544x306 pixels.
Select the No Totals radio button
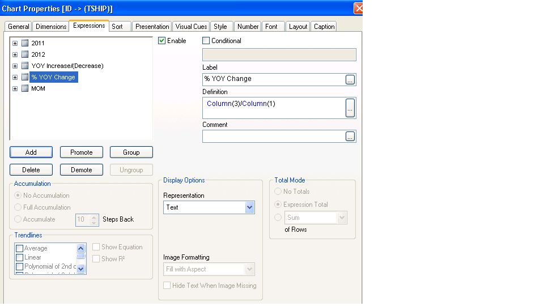click(x=278, y=191)
